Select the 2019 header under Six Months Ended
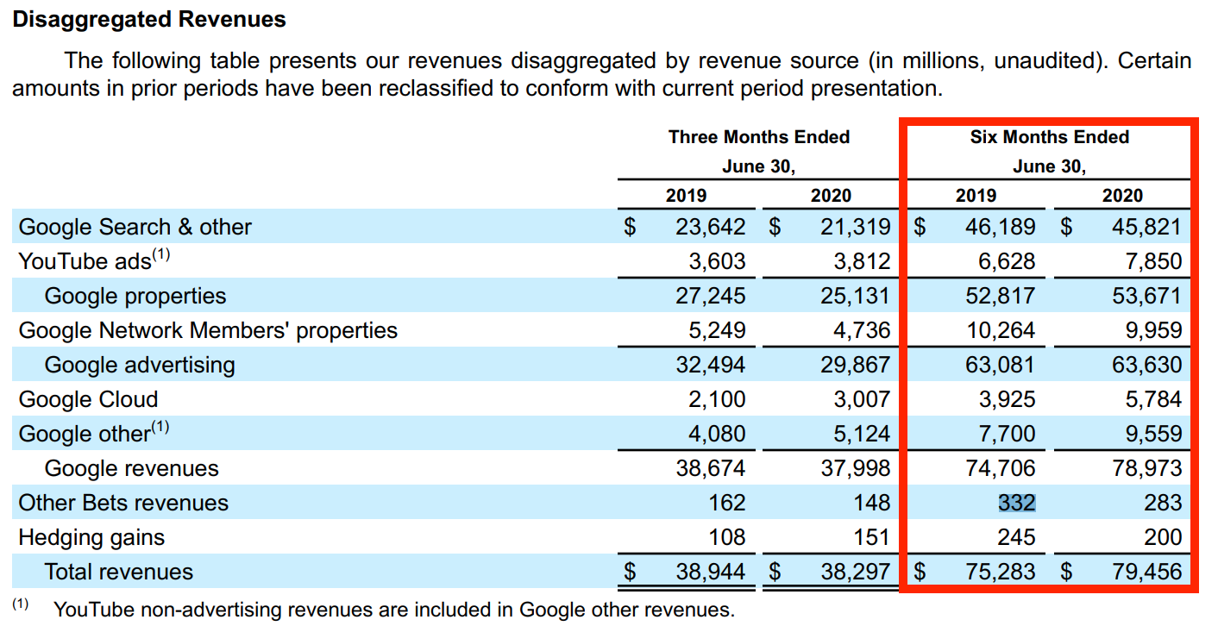The width and height of the screenshot is (1218, 626). (976, 196)
